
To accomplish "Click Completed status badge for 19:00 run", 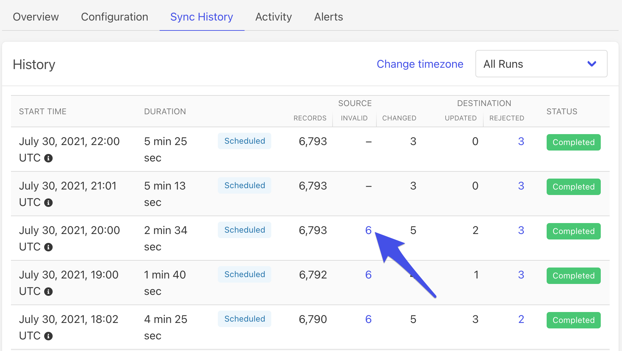I will click(573, 276).
